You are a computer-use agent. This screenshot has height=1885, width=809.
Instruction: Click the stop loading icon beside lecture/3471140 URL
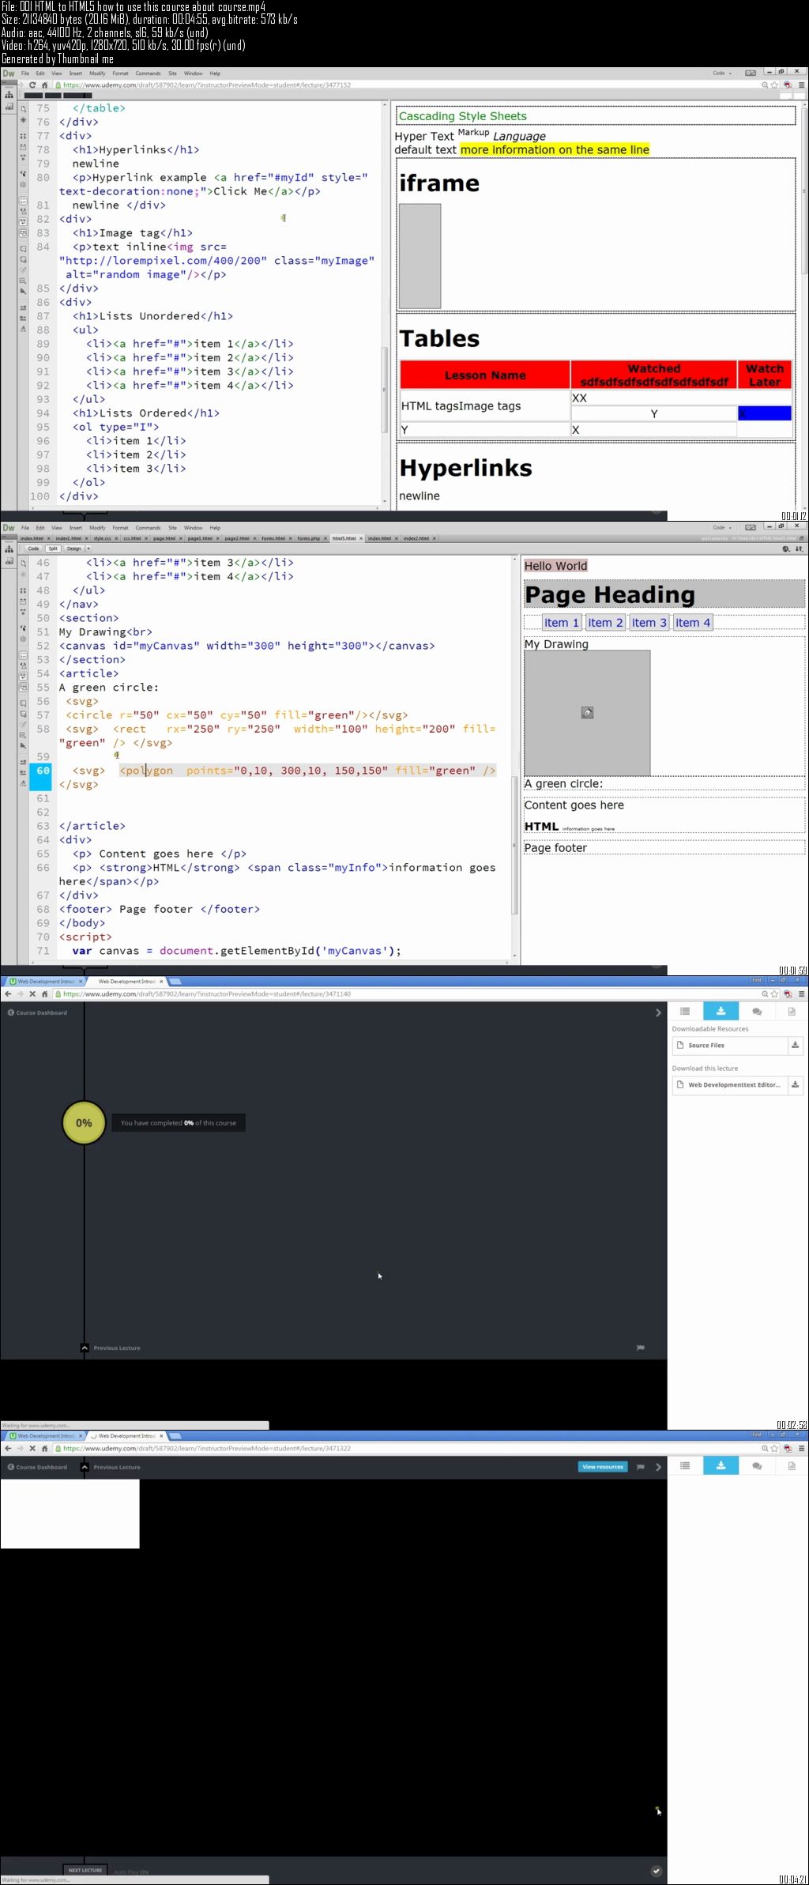point(32,994)
